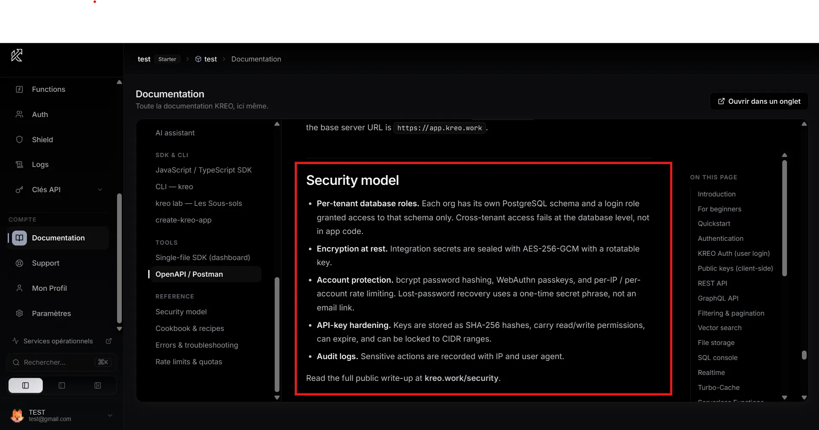Open CLI — kreo doc page
The height and width of the screenshot is (430, 819).
pos(174,187)
